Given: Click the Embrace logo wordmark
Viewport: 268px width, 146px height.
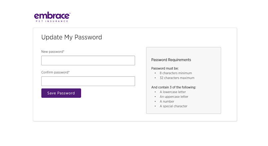Looking at the screenshot, I should 52,16.
